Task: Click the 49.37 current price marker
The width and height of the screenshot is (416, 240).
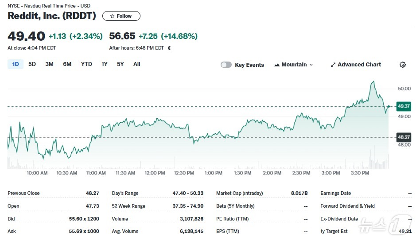Action: point(404,106)
